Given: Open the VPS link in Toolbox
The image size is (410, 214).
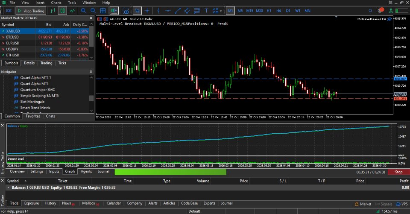Looking at the screenshot, I should [x=402, y=204].
